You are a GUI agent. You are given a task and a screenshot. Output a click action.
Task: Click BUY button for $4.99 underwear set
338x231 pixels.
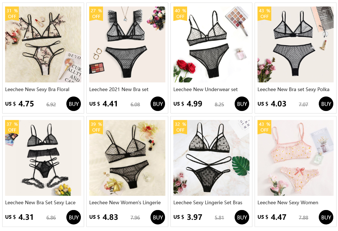[x=242, y=104]
